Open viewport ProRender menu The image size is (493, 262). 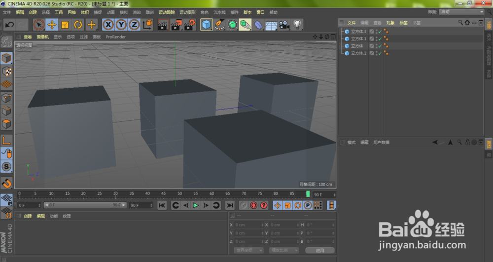pyautogui.click(x=116, y=37)
